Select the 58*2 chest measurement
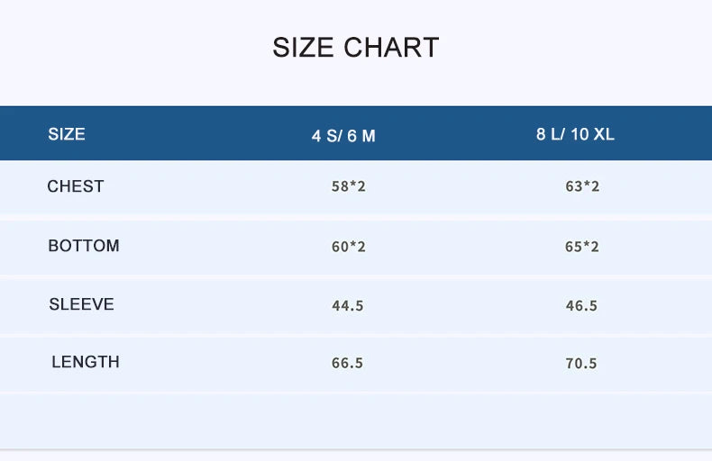The image size is (712, 461). tap(348, 187)
